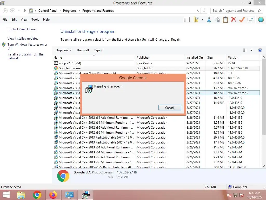Click the globe icon in toolbar
Screen dimensions: 266x200
(x=261, y=20)
